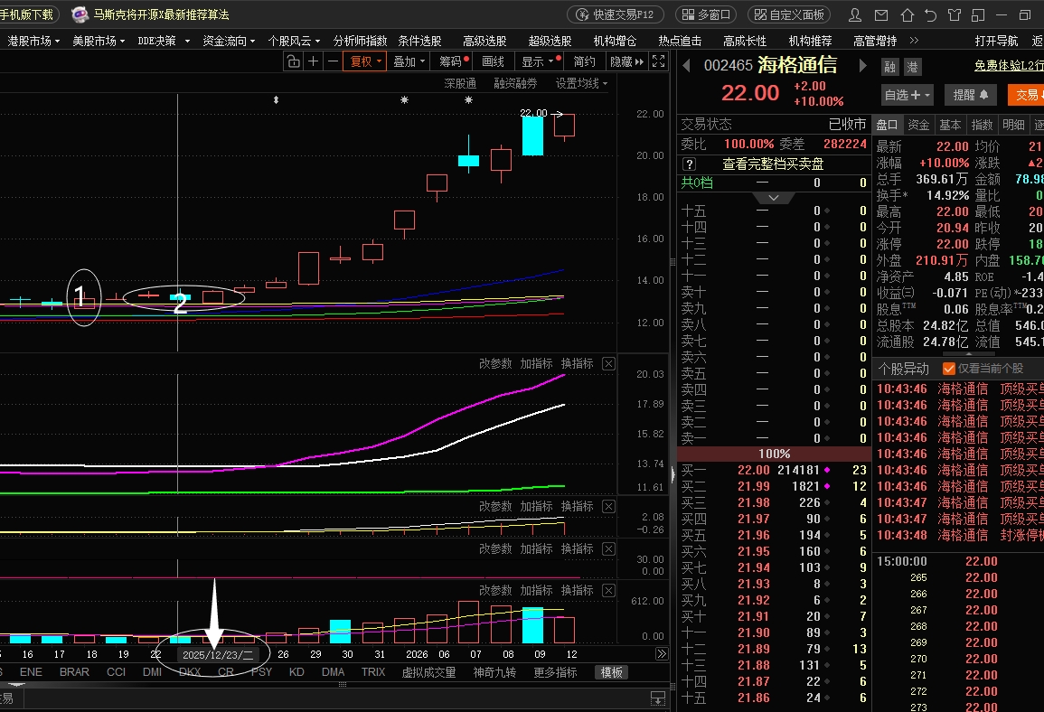
Task: Switch to 指数 tab
Action: pyautogui.click(x=982, y=125)
